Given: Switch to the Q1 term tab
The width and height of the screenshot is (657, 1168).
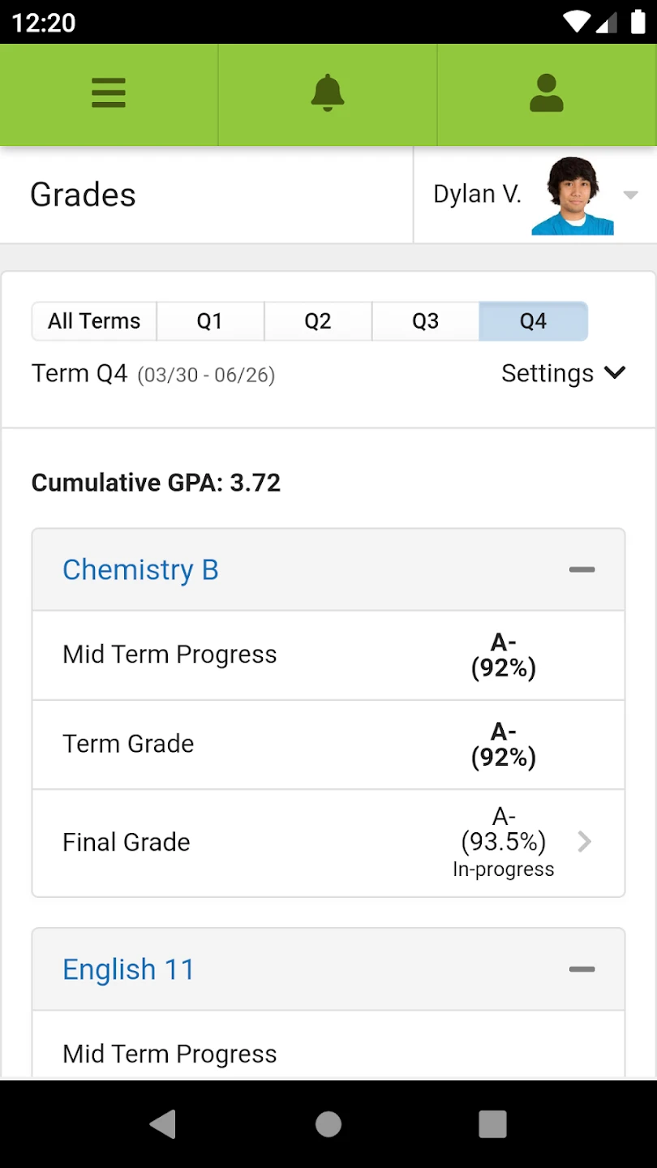Looking at the screenshot, I should (209, 321).
